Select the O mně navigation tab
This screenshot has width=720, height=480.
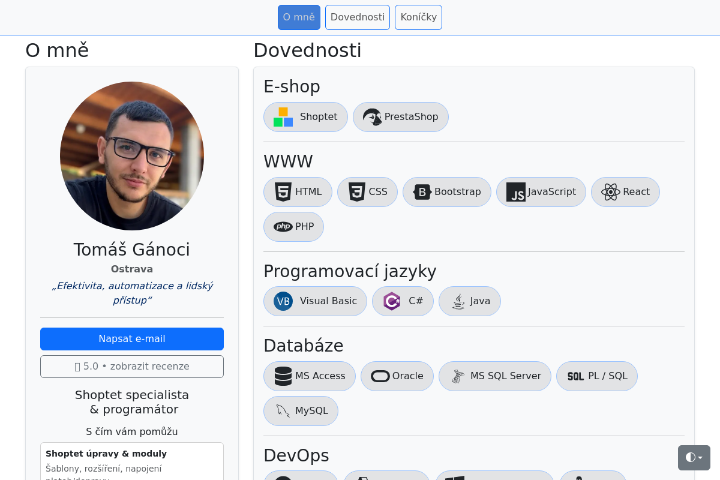299,17
